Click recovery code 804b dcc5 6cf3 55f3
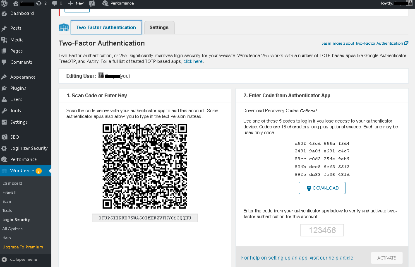415x267 pixels. pyautogui.click(x=322, y=166)
